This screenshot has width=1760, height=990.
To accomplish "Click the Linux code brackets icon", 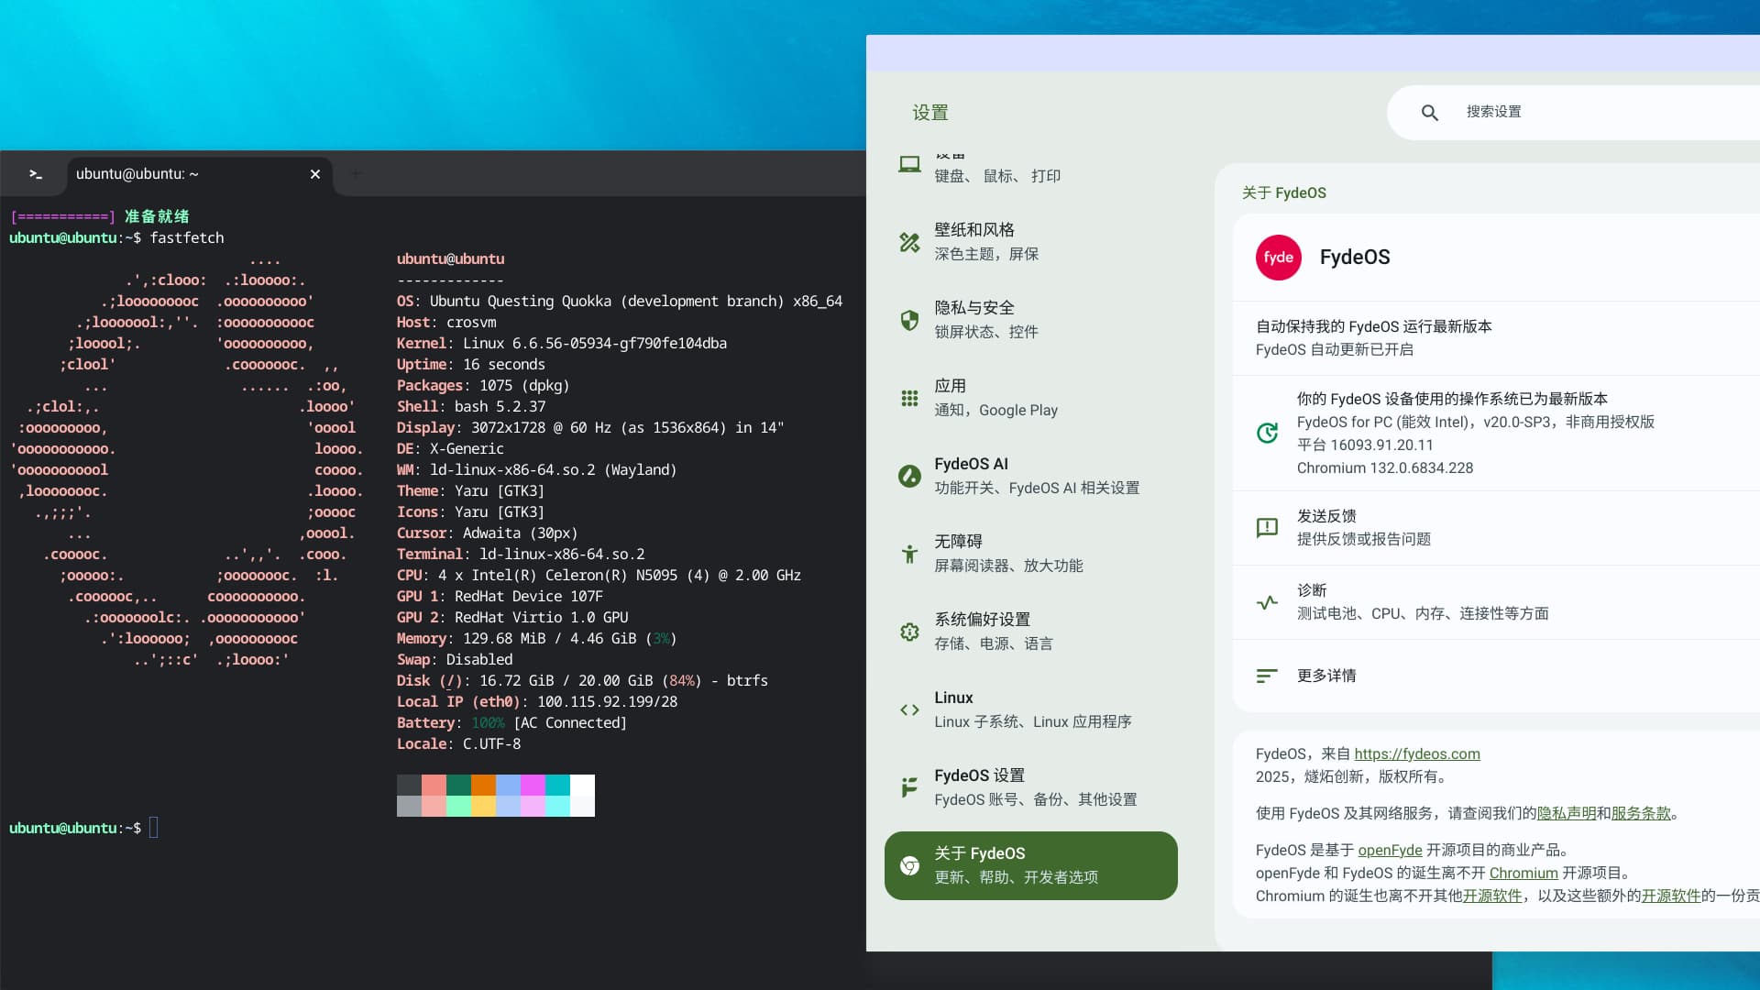I will (908, 709).
